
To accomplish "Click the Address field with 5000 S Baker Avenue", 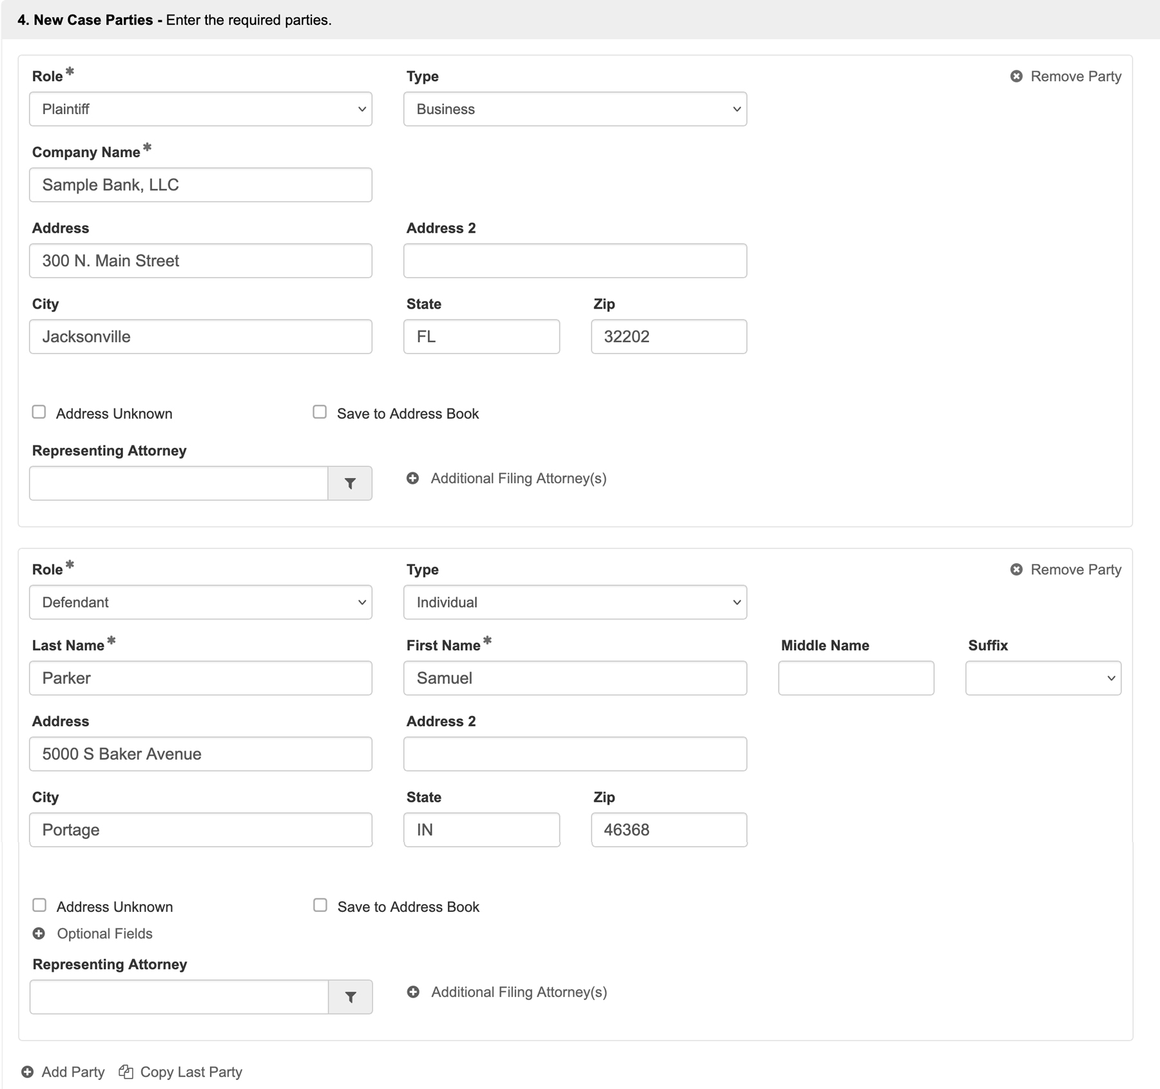I will [x=200, y=754].
